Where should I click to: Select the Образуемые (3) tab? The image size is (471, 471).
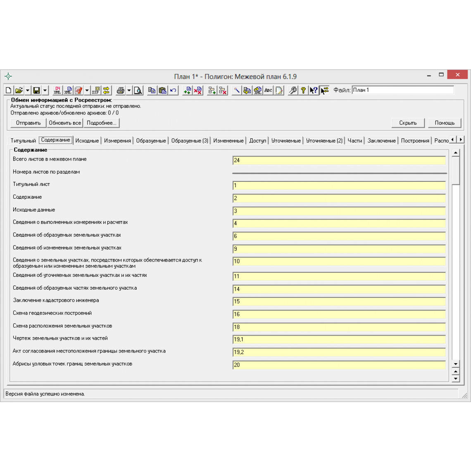tap(190, 140)
